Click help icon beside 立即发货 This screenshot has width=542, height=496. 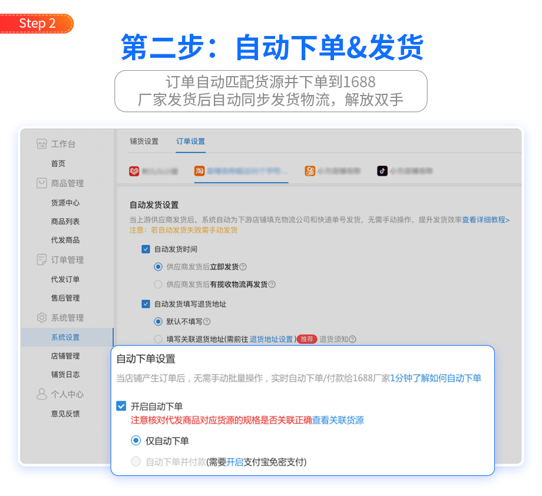pos(243,267)
